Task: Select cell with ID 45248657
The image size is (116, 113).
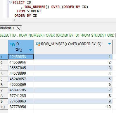Action: (21, 79)
